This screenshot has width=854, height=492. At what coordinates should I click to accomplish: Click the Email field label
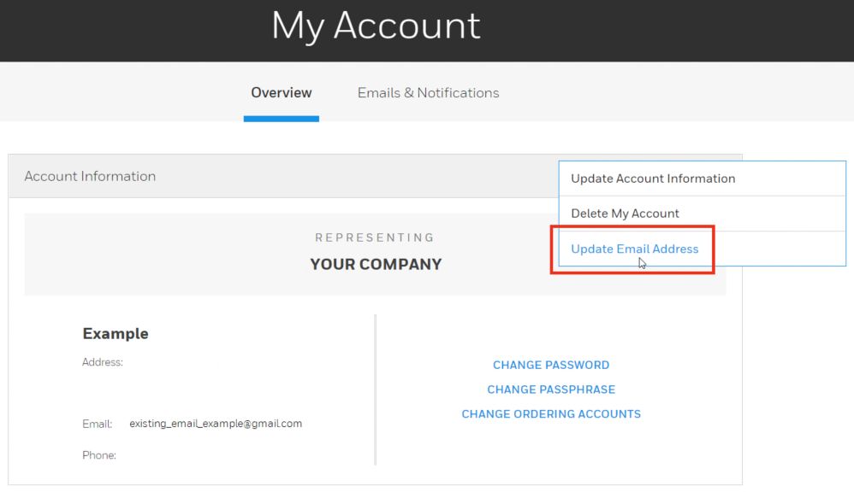[x=97, y=423]
